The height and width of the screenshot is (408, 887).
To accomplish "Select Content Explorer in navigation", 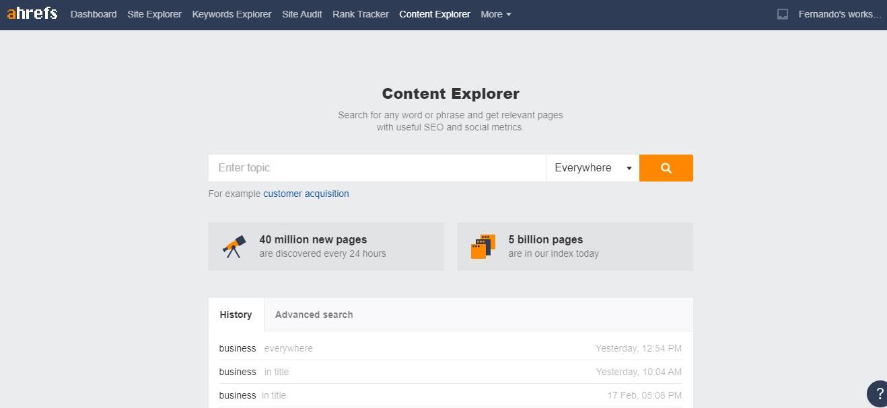I will pyautogui.click(x=434, y=14).
